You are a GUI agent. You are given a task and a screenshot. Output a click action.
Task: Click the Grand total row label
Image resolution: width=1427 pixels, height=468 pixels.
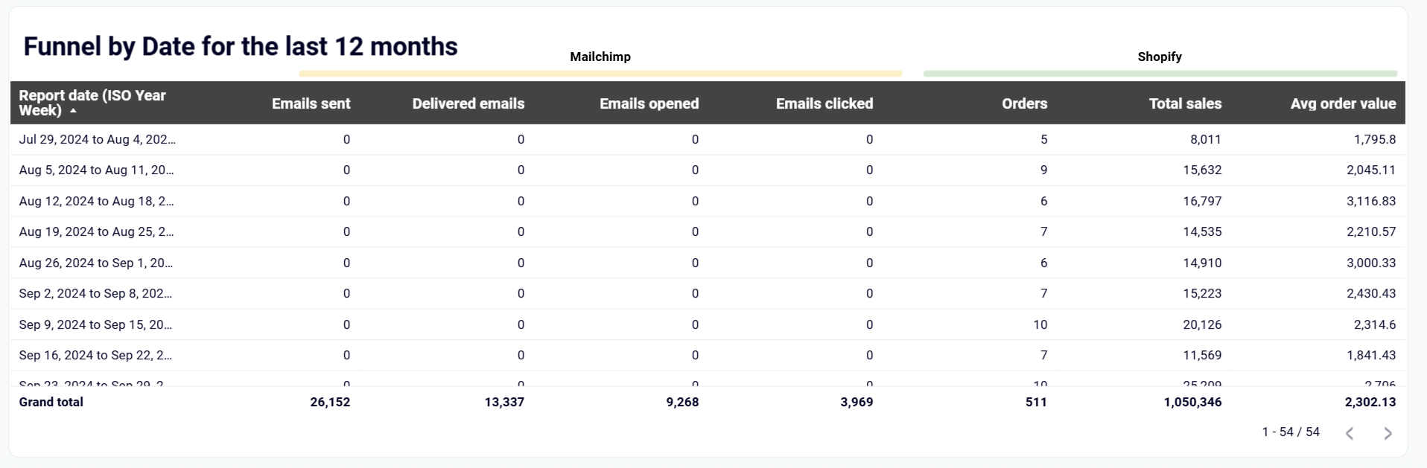pos(51,402)
